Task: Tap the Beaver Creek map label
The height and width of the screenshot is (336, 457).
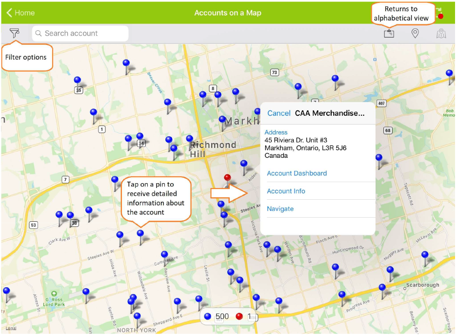Action: pyautogui.click(x=155, y=83)
